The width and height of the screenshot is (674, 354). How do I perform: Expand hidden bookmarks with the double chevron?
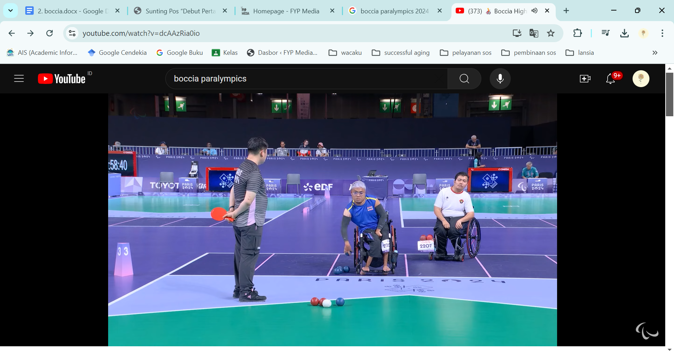655,53
